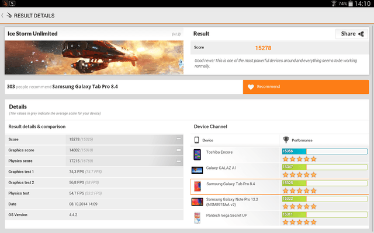Tap the Performance trophy icon

point(286,140)
